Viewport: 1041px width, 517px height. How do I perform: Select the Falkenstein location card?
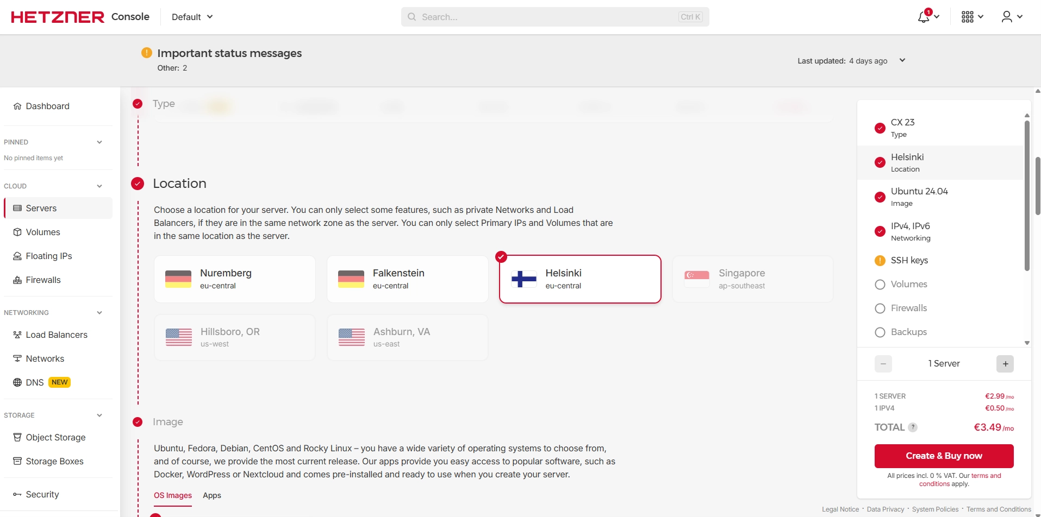pyautogui.click(x=407, y=279)
